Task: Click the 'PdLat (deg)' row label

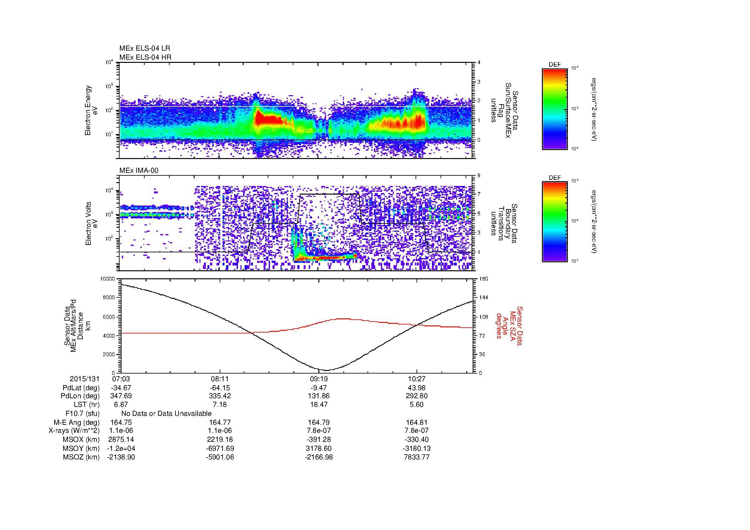Action: [x=81, y=388]
